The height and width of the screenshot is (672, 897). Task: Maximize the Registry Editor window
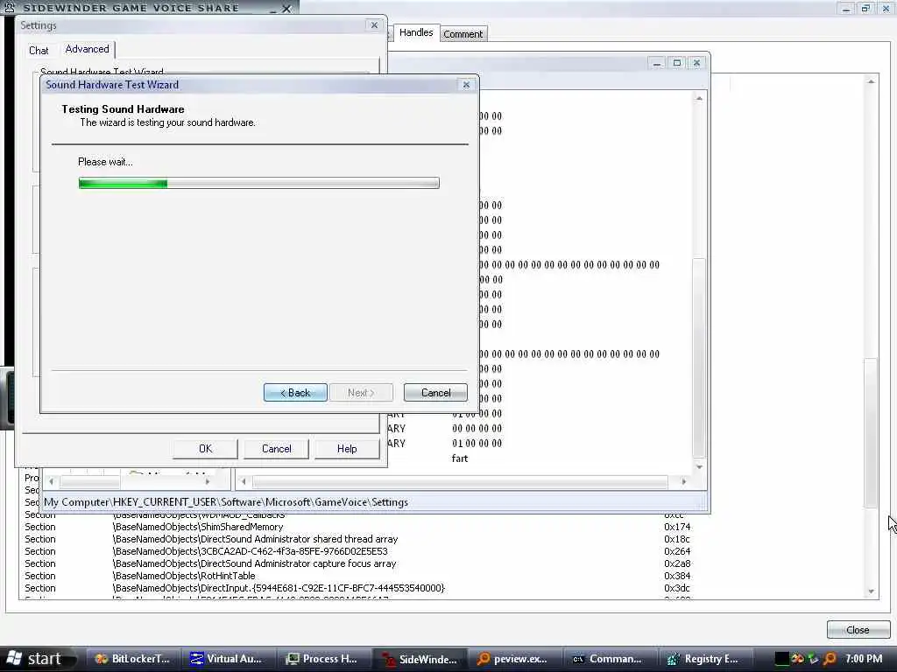click(677, 63)
